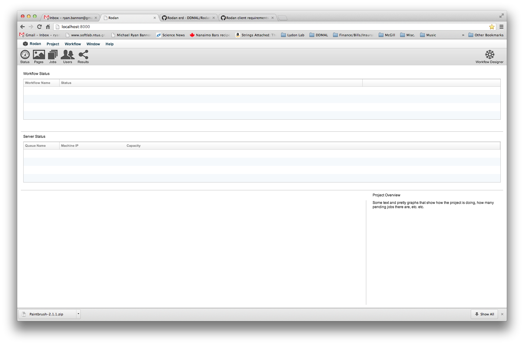Reload the current page
Image resolution: width=524 pixels, height=345 pixels.
click(x=39, y=27)
